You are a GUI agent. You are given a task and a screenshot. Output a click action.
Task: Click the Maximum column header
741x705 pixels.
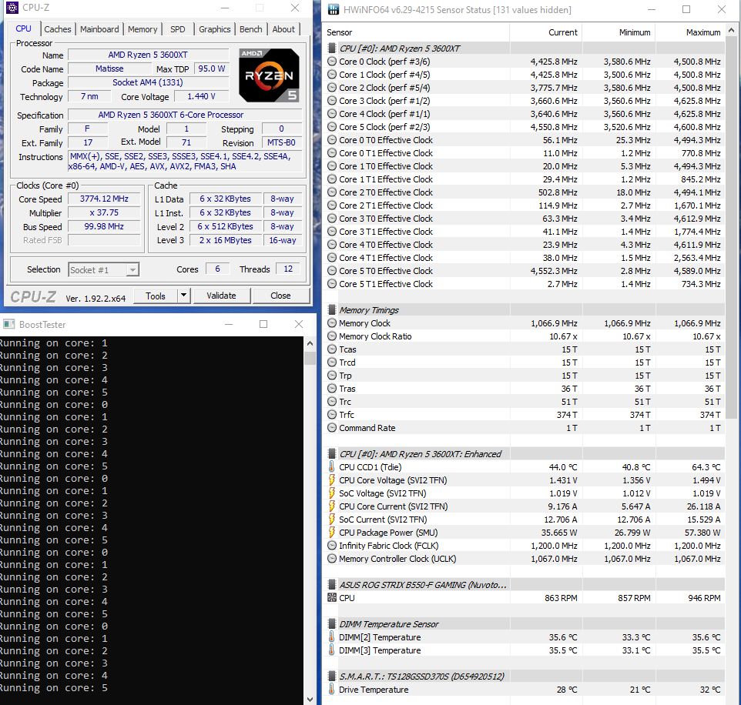[690, 32]
